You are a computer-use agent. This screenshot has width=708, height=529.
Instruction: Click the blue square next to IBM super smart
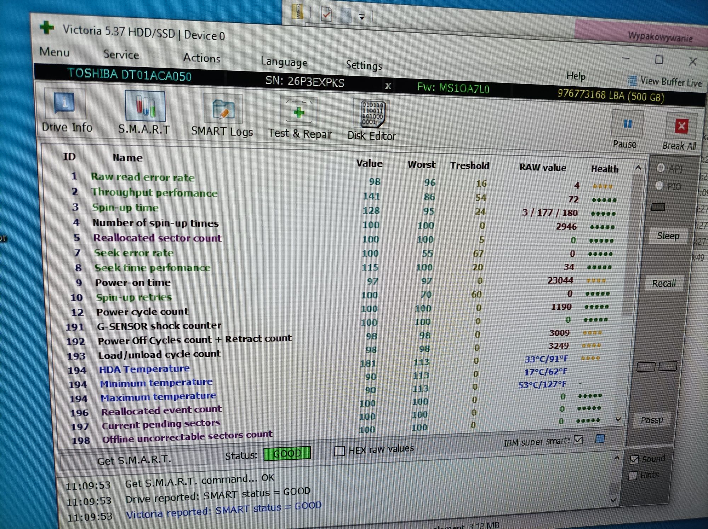(x=600, y=439)
